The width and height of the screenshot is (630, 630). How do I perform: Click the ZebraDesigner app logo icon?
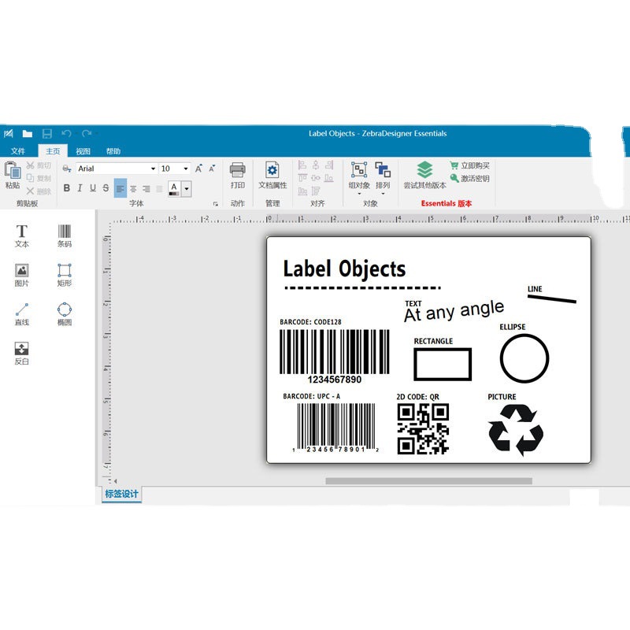(9, 133)
